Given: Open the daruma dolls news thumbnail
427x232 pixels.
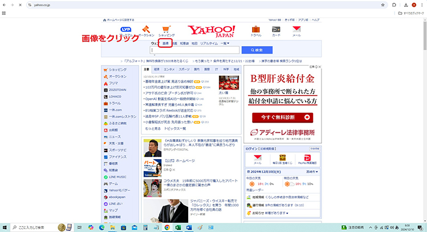Looking at the screenshot, I should click(x=229, y=83).
